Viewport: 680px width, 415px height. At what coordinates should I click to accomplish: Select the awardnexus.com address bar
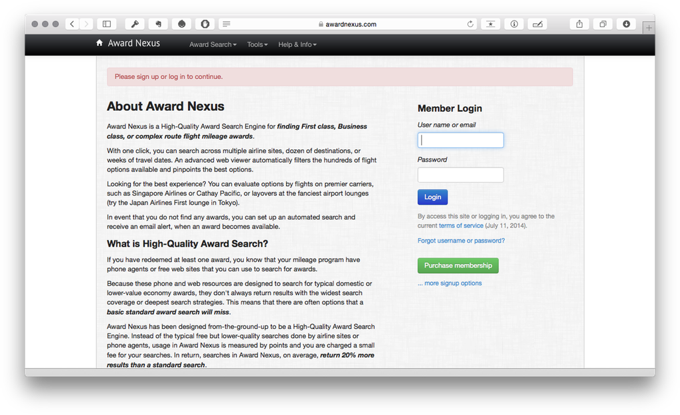coord(347,25)
